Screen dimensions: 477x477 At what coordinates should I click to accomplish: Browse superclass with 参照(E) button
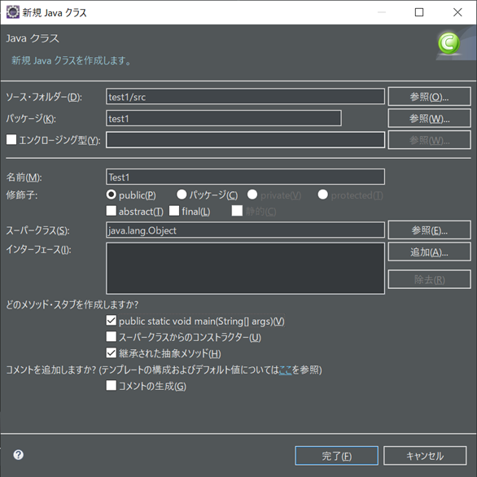pyautogui.click(x=429, y=230)
